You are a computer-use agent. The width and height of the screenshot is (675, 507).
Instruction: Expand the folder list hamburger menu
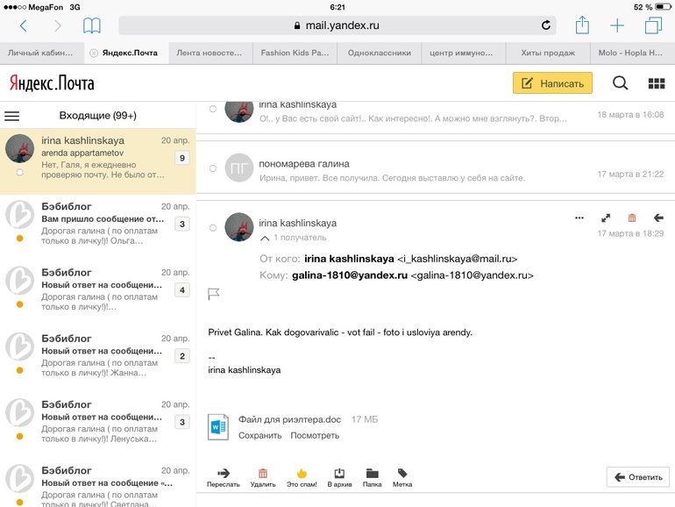click(x=12, y=116)
